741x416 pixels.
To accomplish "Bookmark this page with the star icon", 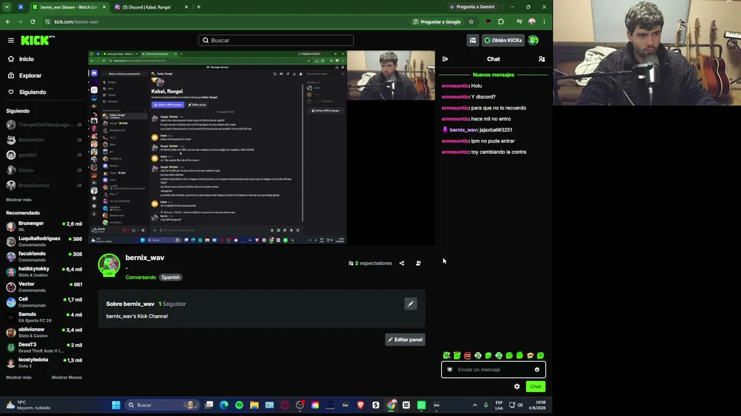I will 471,22.
